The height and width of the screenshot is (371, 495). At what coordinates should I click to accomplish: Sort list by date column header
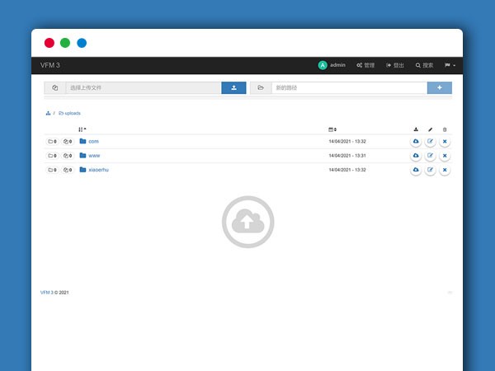tap(332, 129)
